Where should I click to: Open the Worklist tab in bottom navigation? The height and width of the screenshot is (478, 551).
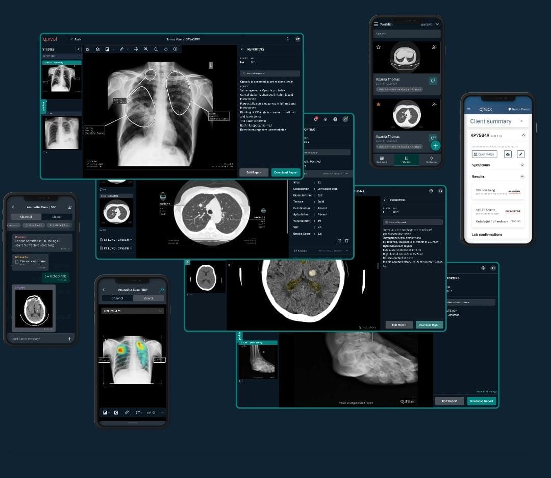pyautogui.click(x=407, y=160)
